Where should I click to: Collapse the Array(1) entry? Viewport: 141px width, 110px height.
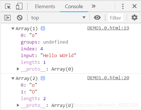[x=13, y=28]
